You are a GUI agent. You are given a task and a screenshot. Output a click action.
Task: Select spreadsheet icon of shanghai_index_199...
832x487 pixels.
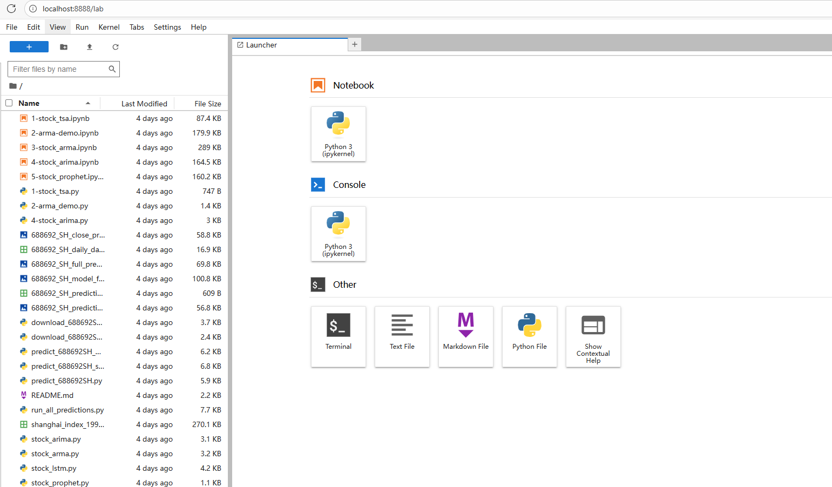(x=24, y=424)
